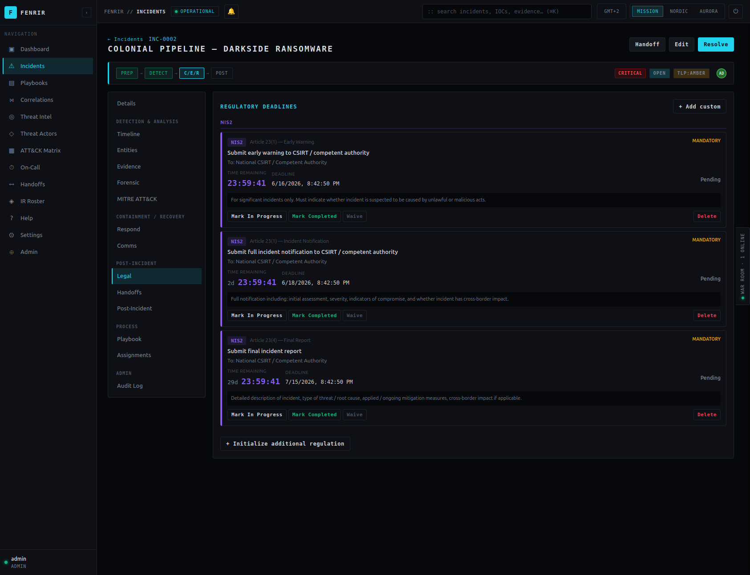Open the Respond section

157,229
